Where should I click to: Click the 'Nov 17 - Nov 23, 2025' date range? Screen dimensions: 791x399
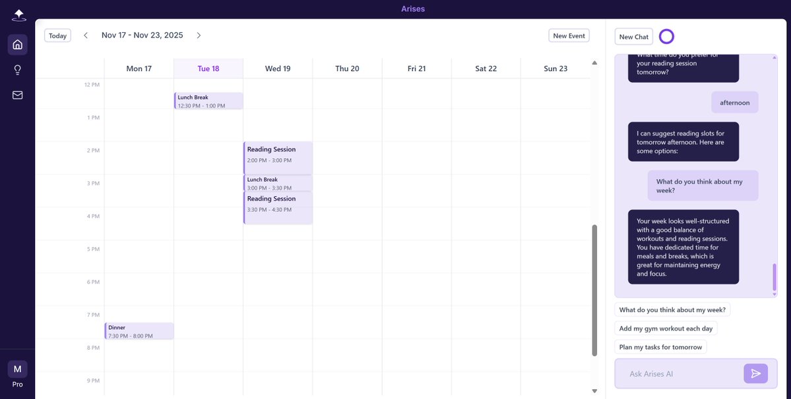click(x=142, y=35)
